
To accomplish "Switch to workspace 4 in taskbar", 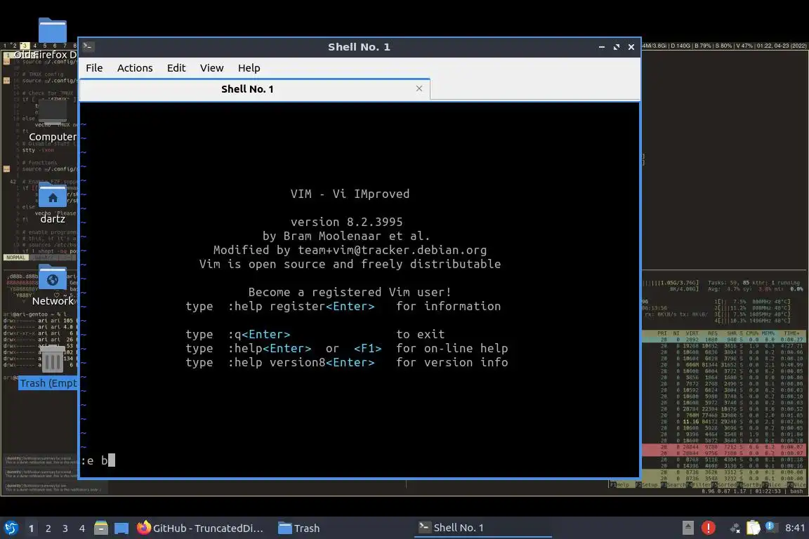I will (x=82, y=528).
